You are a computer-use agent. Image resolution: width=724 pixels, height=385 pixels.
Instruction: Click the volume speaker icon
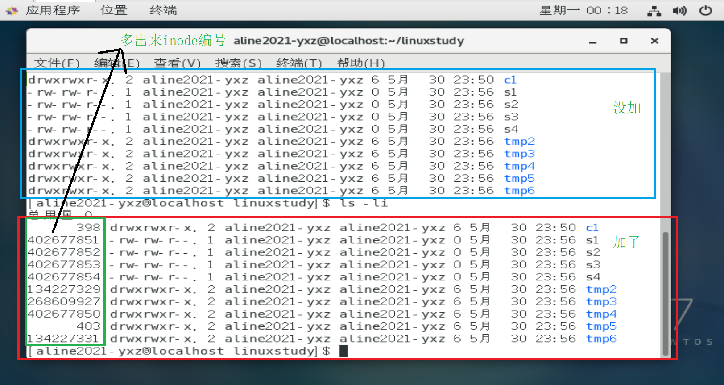679,10
